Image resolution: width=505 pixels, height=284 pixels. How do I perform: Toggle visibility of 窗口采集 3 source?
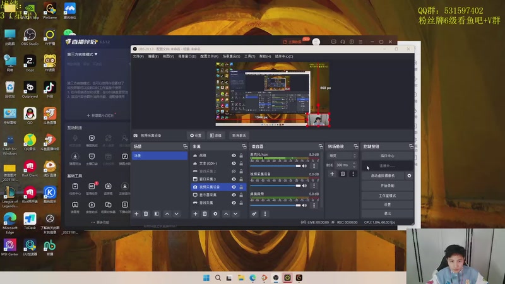[x=234, y=179]
